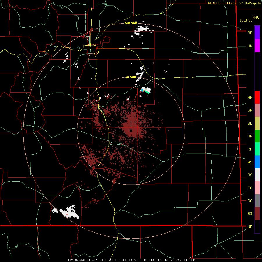Click the 'HR' legend label

coord(250,136)
